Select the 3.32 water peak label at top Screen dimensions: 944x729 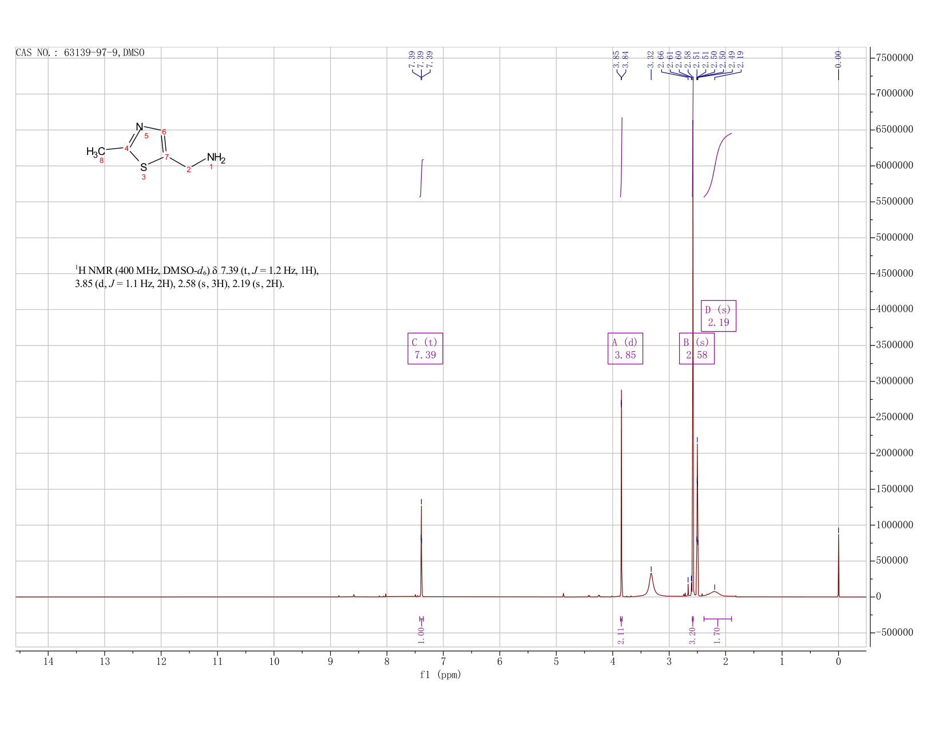tap(651, 59)
